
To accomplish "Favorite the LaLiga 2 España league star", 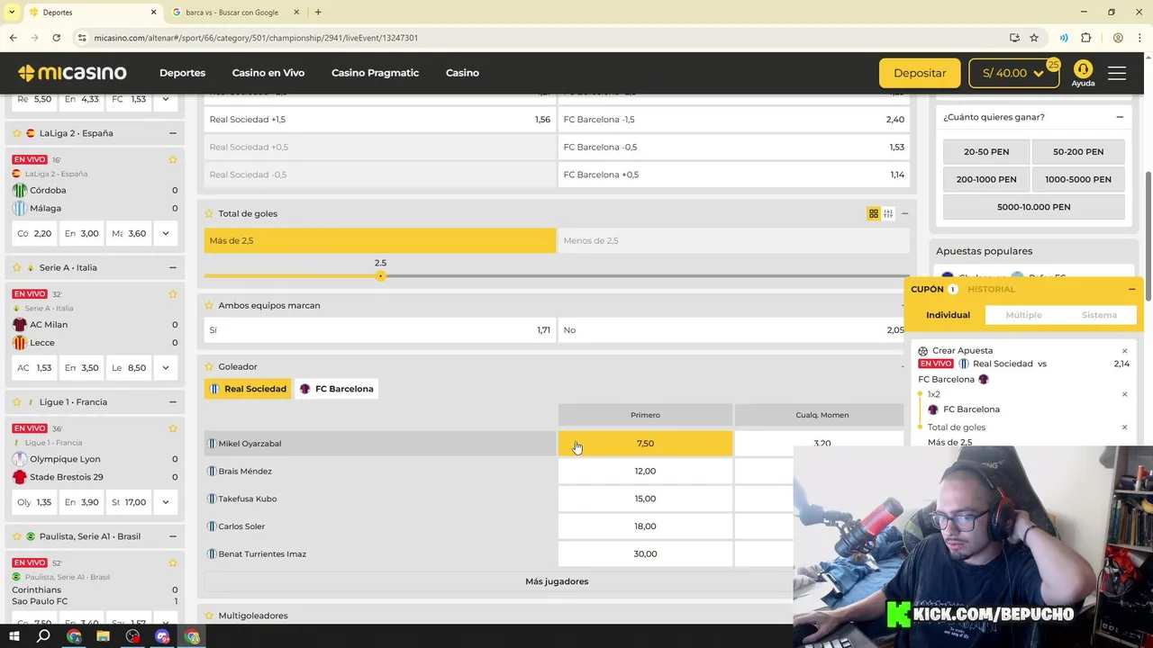I will (x=17, y=133).
